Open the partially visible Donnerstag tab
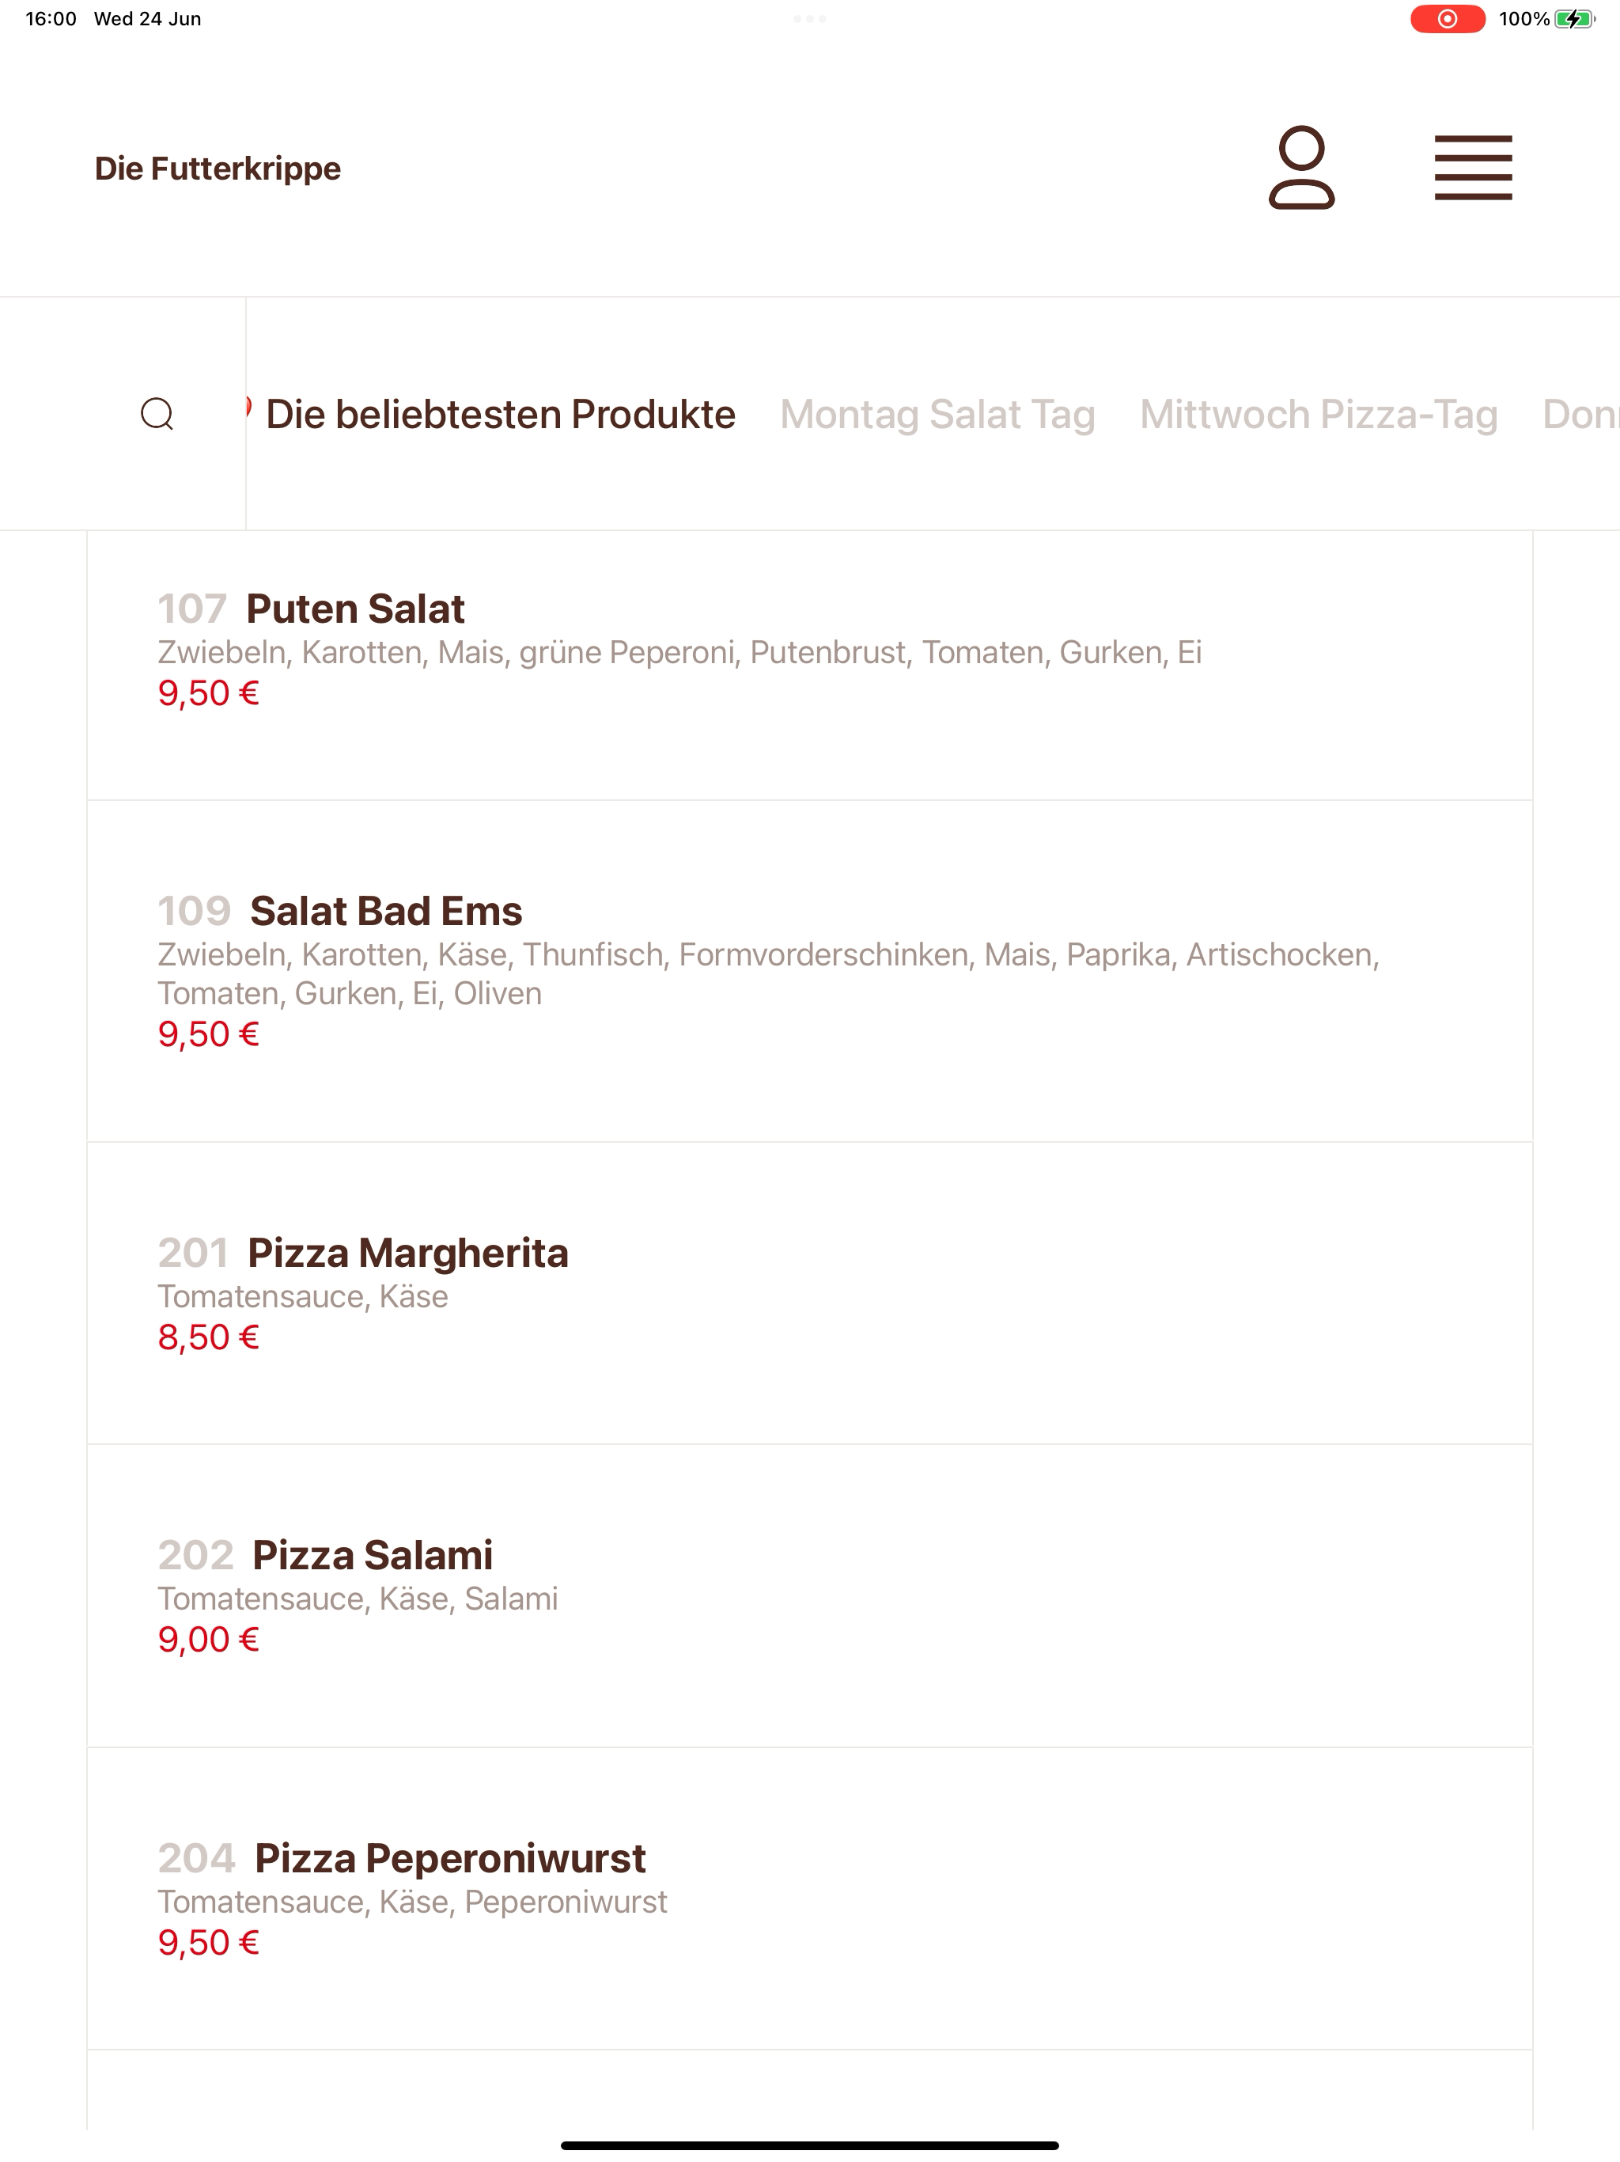Screen dimensions: 1620x2162 coord(1580,415)
